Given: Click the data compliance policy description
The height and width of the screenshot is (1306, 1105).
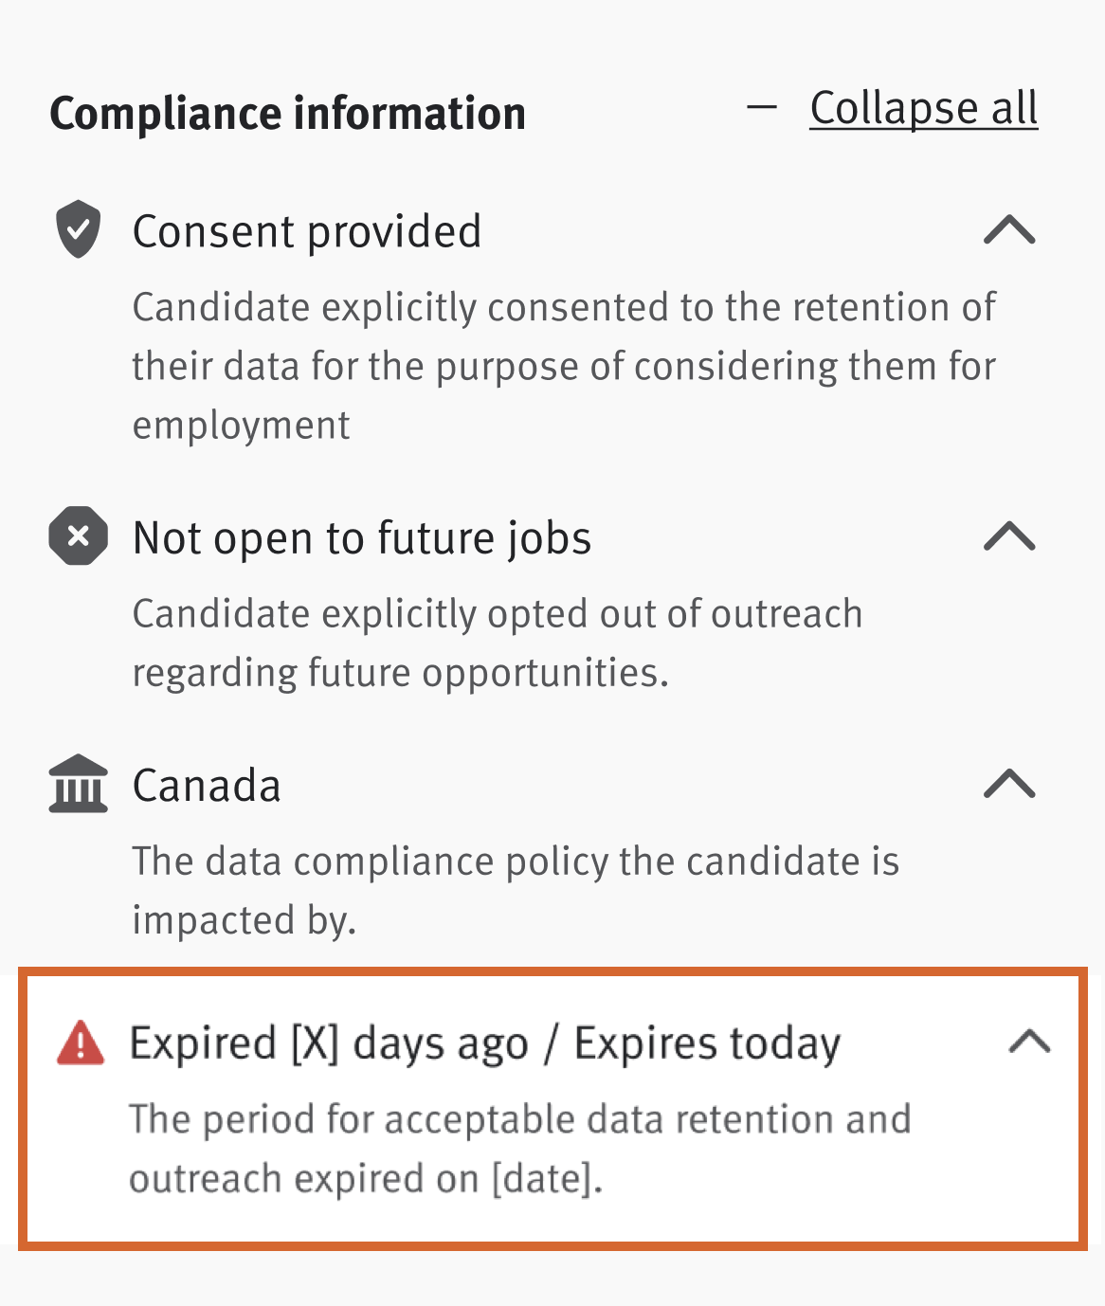Looking at the screenshot, I should coord(516,891).
